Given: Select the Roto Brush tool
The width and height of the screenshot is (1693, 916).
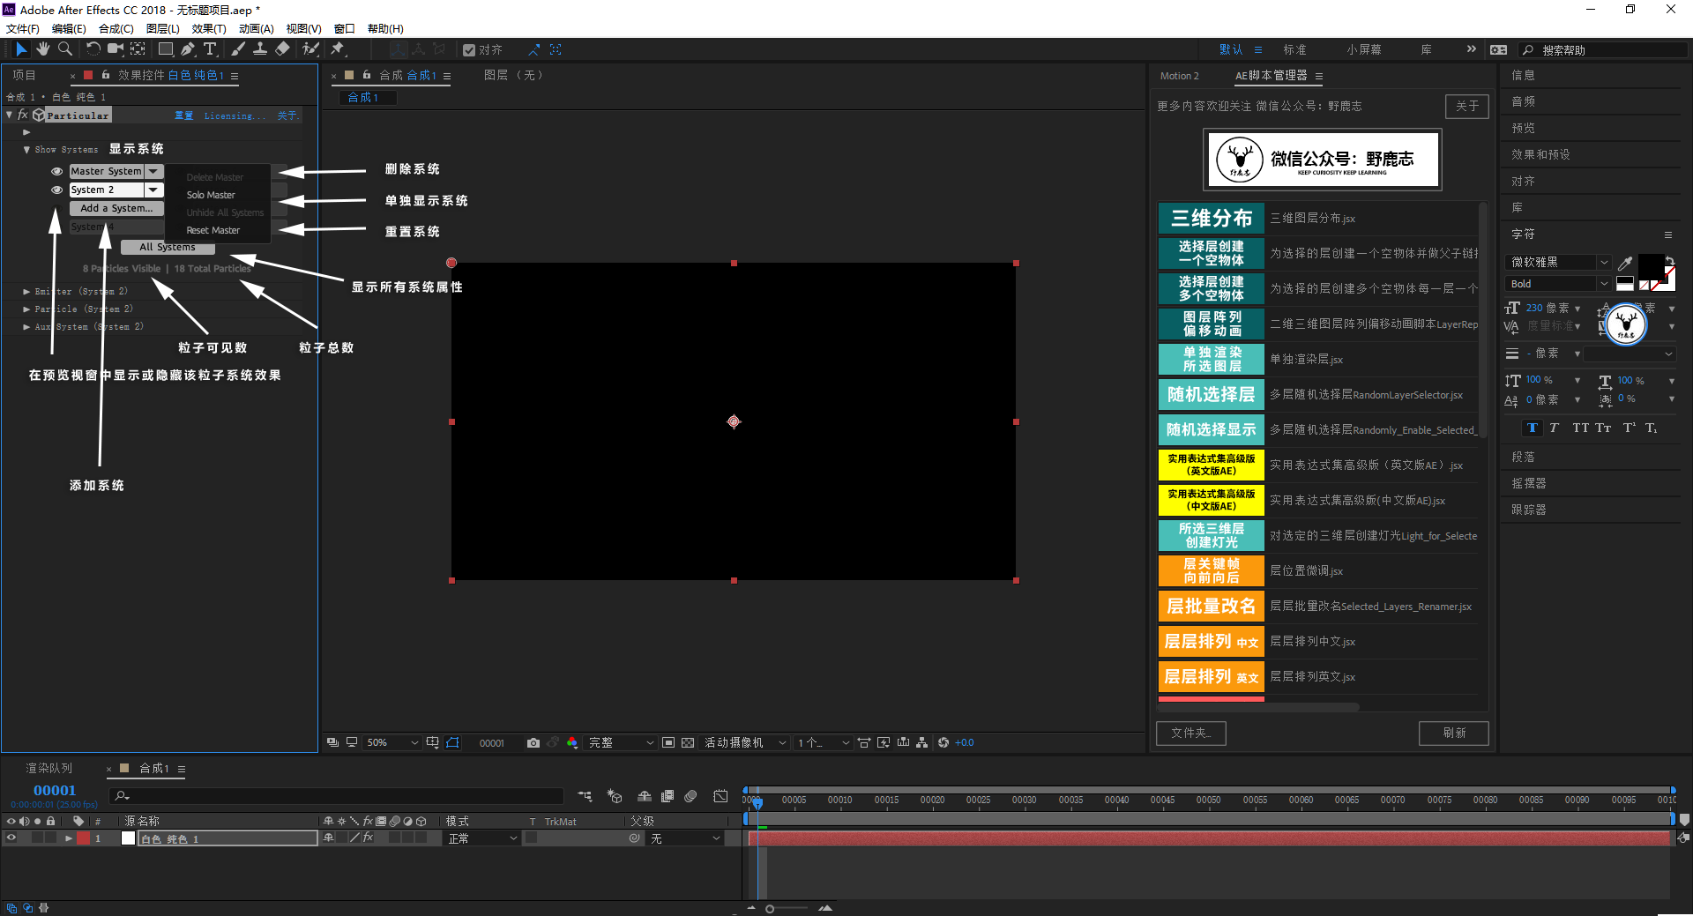Looking at the screenshot, I should pos(310,49).
